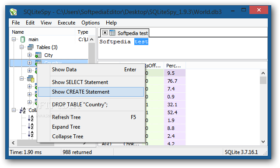This screenshot has width=280, height=168.
Task: Click into the SQL editor text area
Action: point(182,49)
